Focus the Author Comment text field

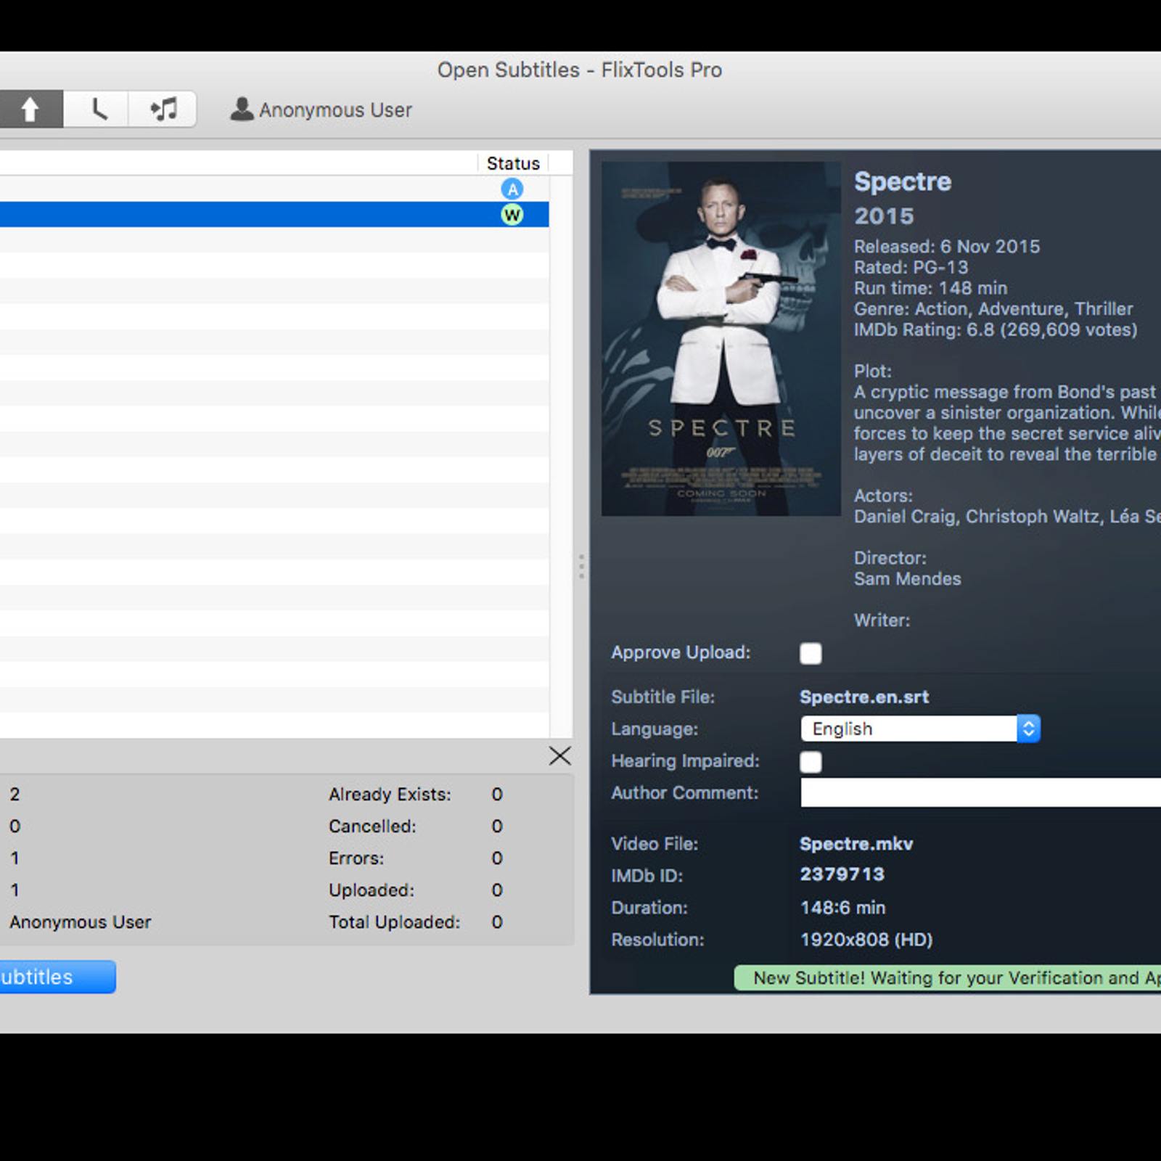(x=980, y=792)
